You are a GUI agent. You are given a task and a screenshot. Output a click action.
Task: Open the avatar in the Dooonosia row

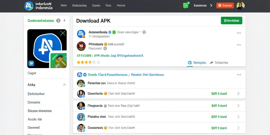click(81, 128)
